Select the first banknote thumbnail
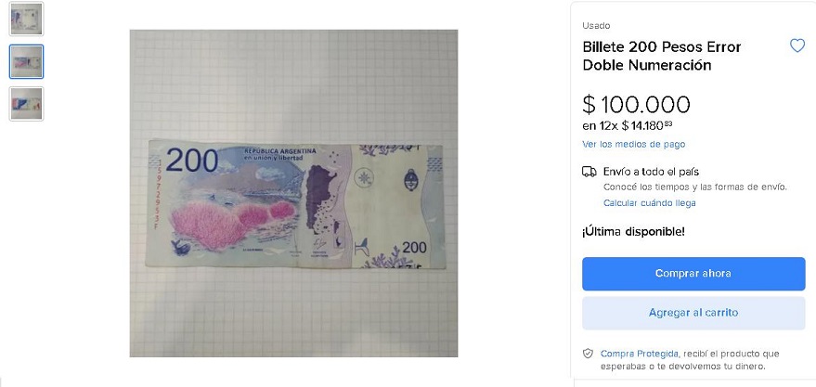The height and width of the screenshot is (387, 816). pos(26,19)
